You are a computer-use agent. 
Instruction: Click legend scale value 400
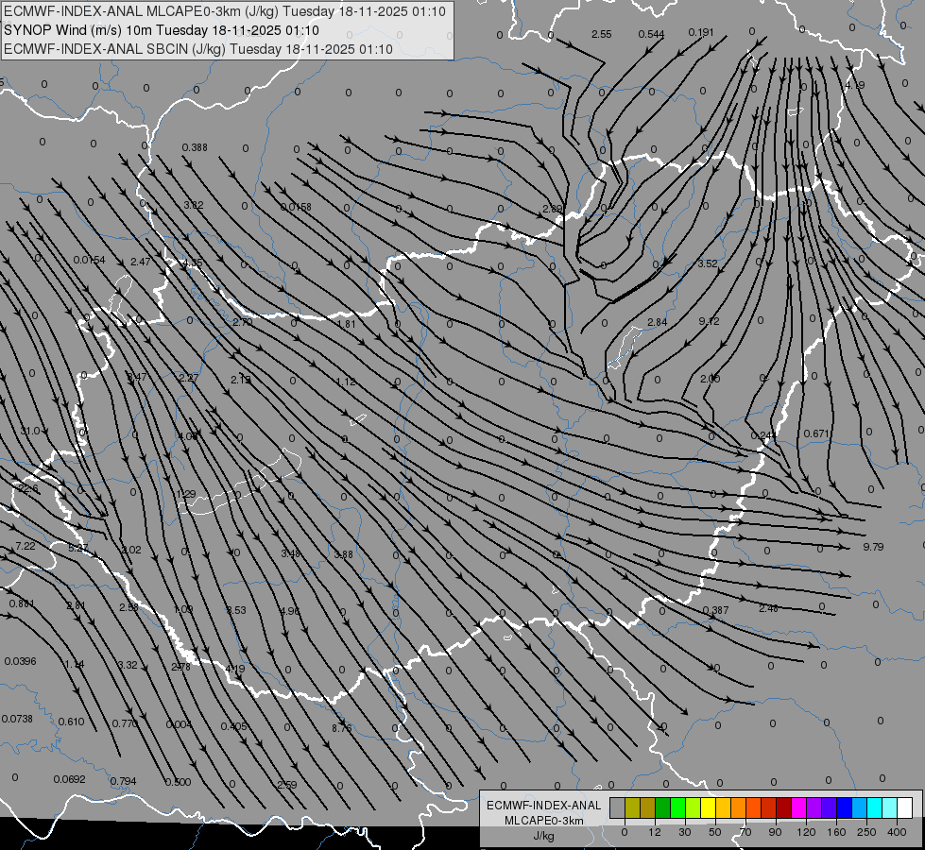point(897,832)
